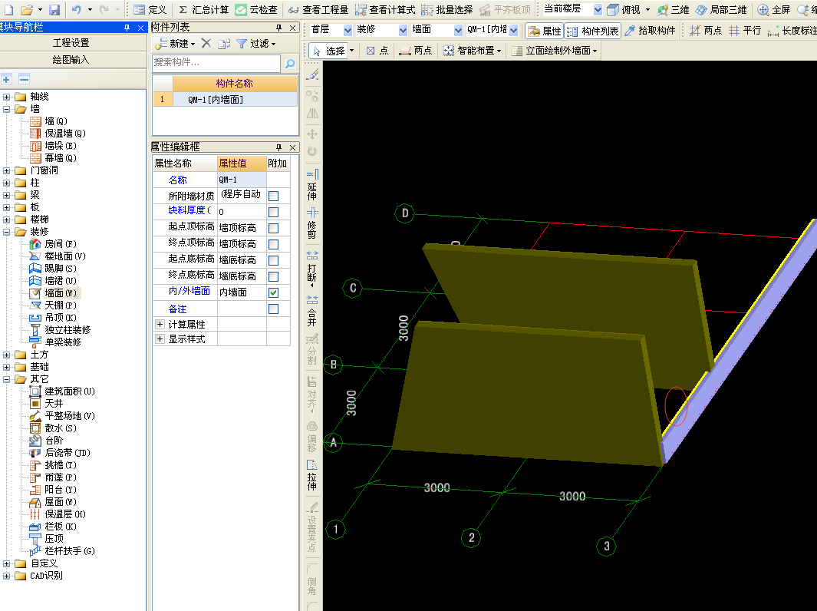The height and width of the screenshot is (611, 817).
Task: Open 查看计算式 formula view
Action: [x=385, y=9]
